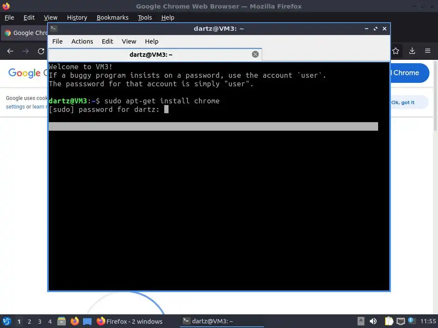Open Firefox File menu

point(9,18)
